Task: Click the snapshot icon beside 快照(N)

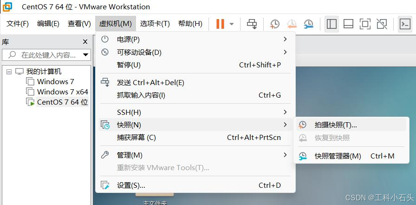Action: click(105, 125)
